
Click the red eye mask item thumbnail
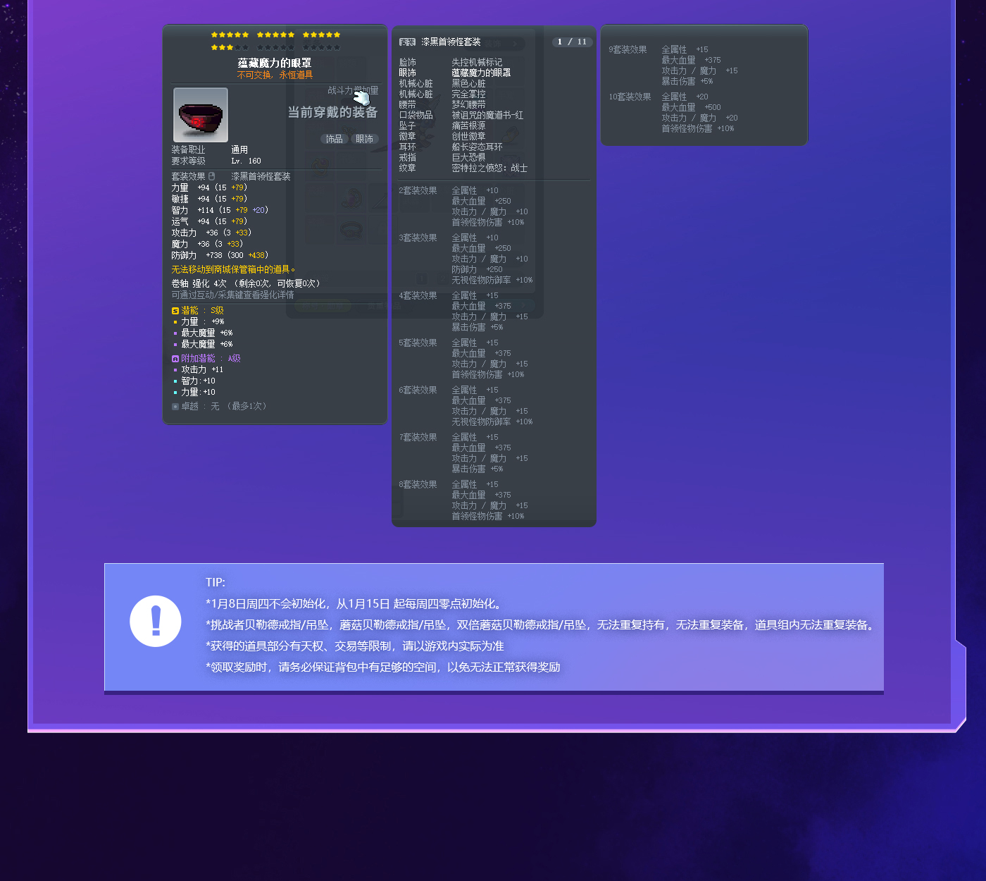coord(201,115)
